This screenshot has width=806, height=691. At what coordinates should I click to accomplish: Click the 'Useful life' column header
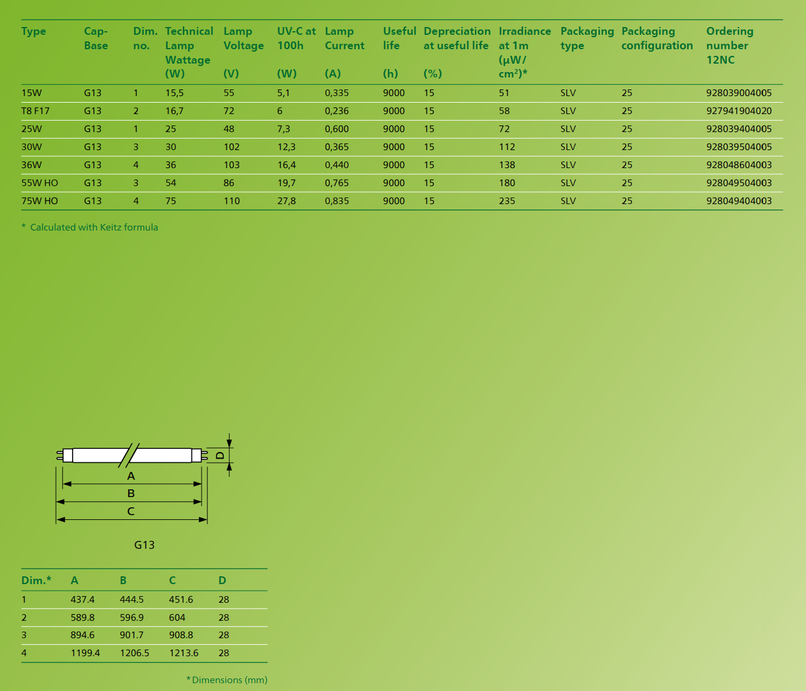coord(399,38)
